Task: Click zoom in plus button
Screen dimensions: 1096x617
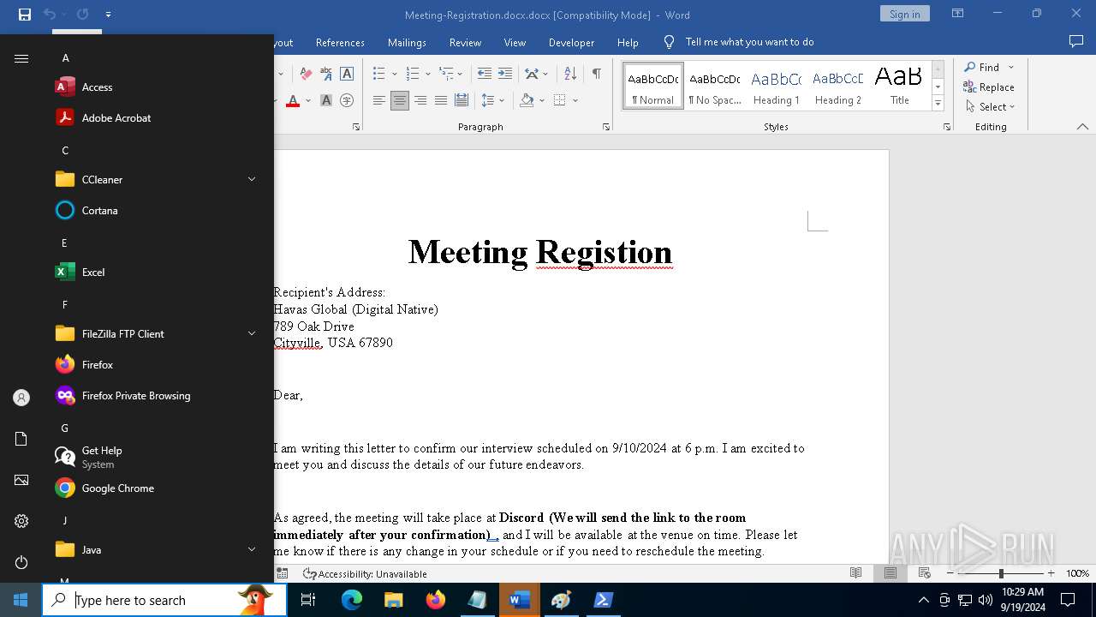Action: pyautogui.click(x=1051, y=573)
